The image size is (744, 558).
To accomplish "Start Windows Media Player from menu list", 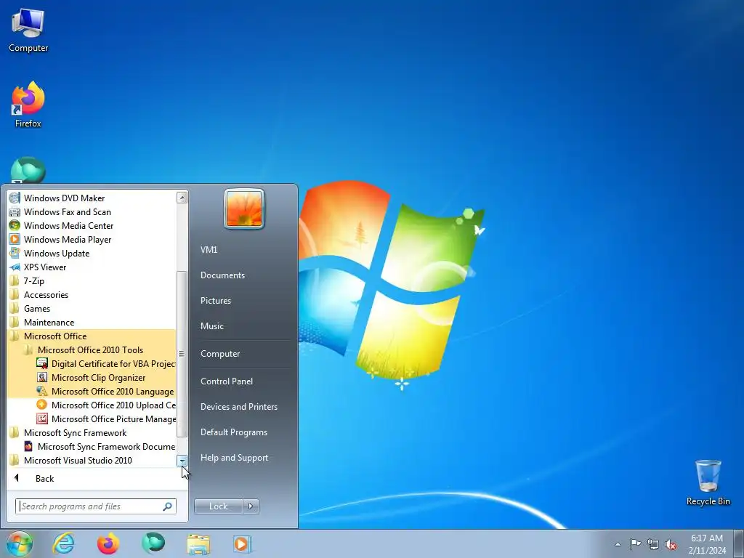I will coord(92,239).
